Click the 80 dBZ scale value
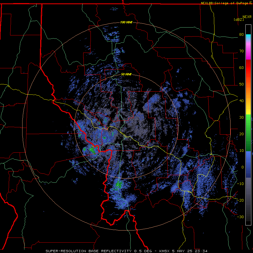This screenshot has height=253, width=253. tap(241, 34)
